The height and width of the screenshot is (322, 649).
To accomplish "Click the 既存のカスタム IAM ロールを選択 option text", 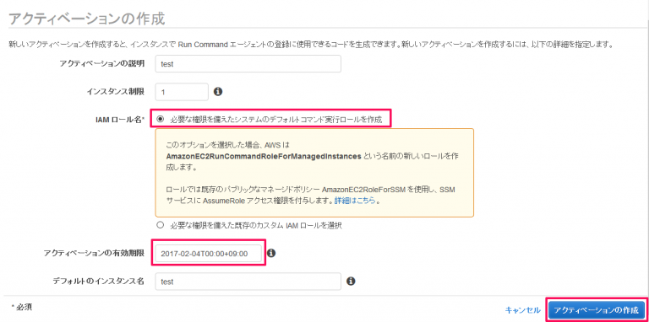I will [256, 225].
